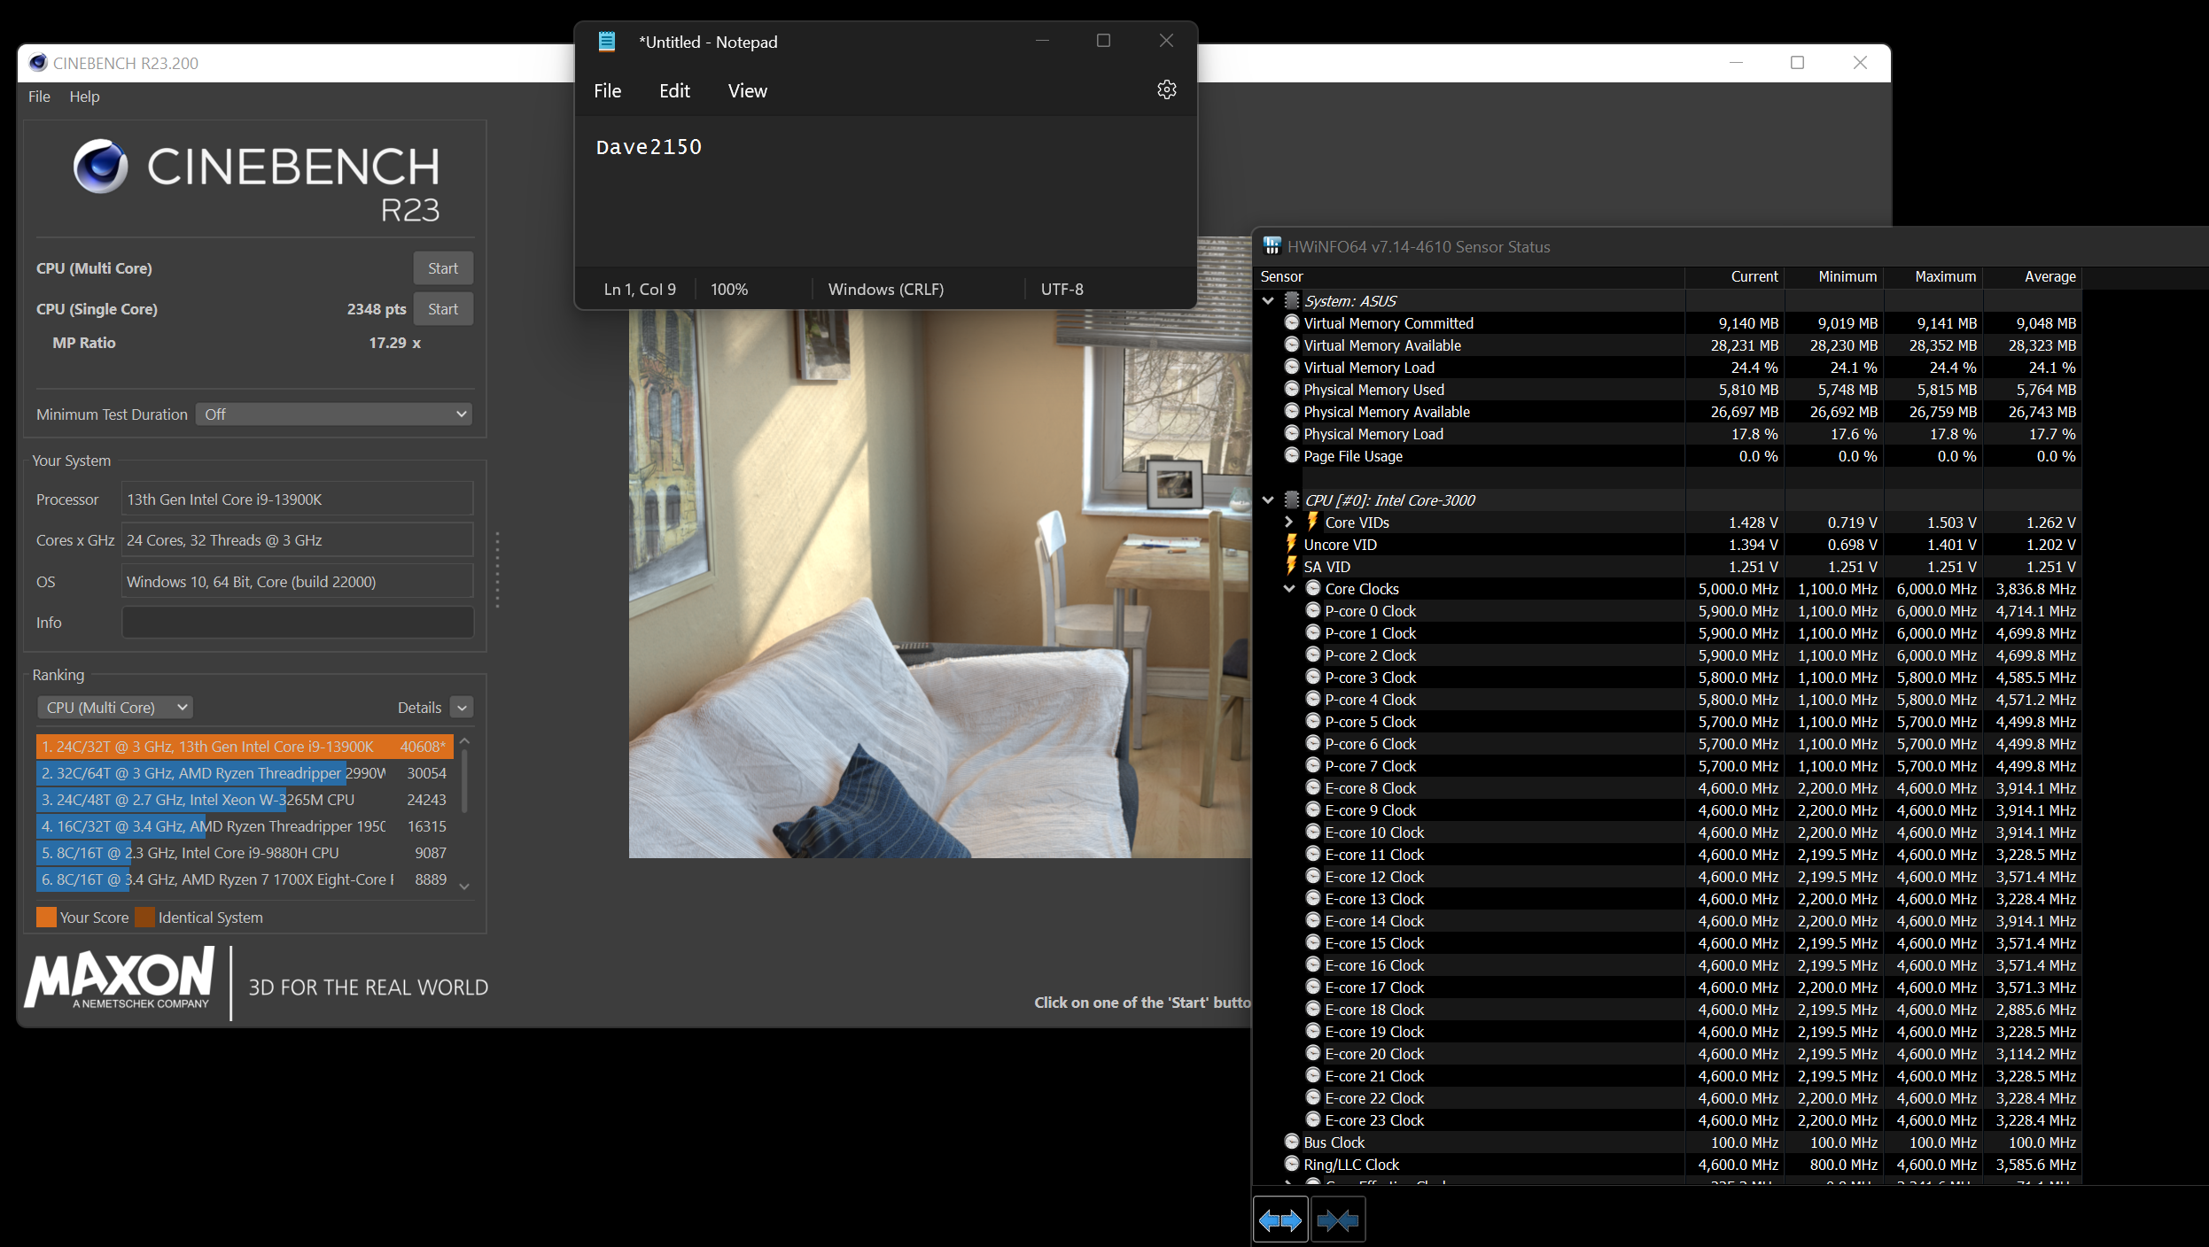The image size is (2209, 1247).
Task: Click the HWiNFO shrink columns arrows button
Action: (x=1337, y=1220)
